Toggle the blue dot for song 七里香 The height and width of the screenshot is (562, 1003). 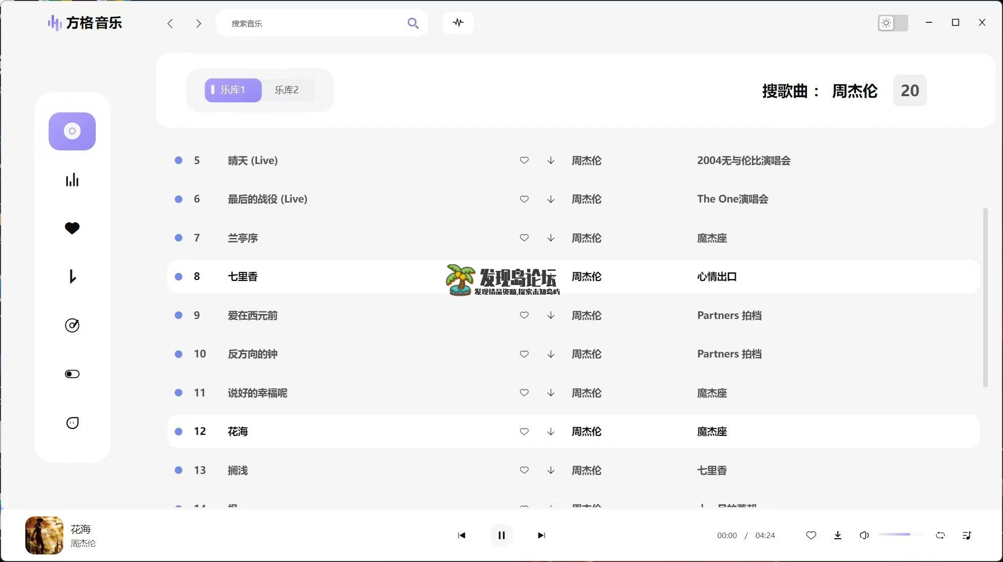(178, 276)
